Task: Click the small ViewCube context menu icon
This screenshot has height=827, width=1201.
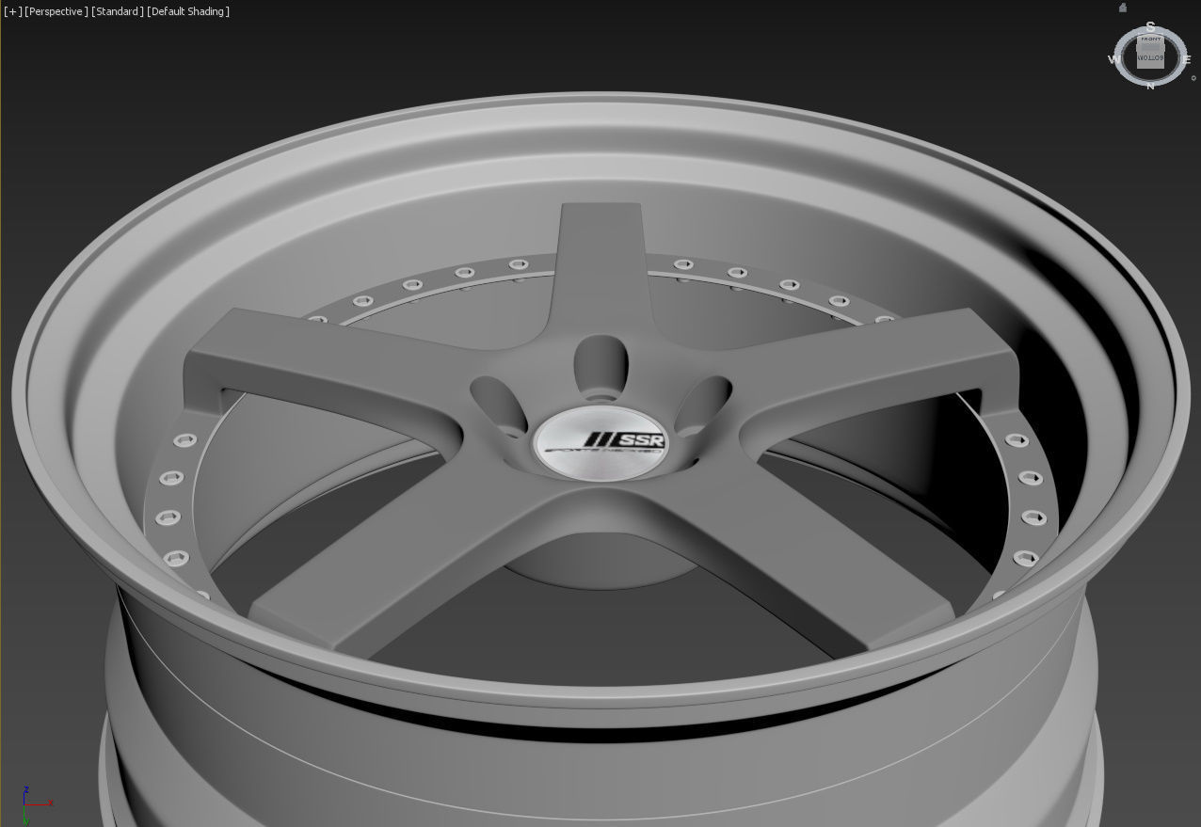Action: point(1193,78)
